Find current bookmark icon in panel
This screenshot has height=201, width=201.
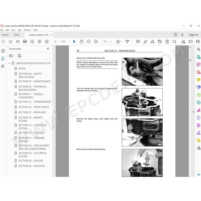click(20, 56)
